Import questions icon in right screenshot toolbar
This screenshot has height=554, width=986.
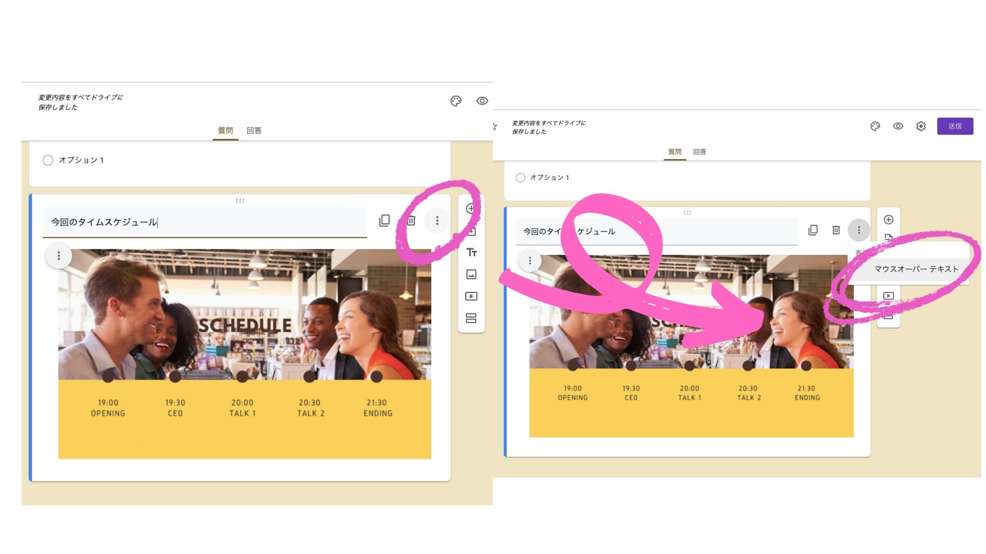point(888,237)
